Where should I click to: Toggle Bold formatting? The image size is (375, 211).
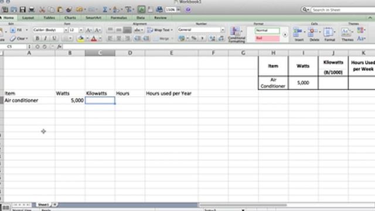[x=37, y=38]
